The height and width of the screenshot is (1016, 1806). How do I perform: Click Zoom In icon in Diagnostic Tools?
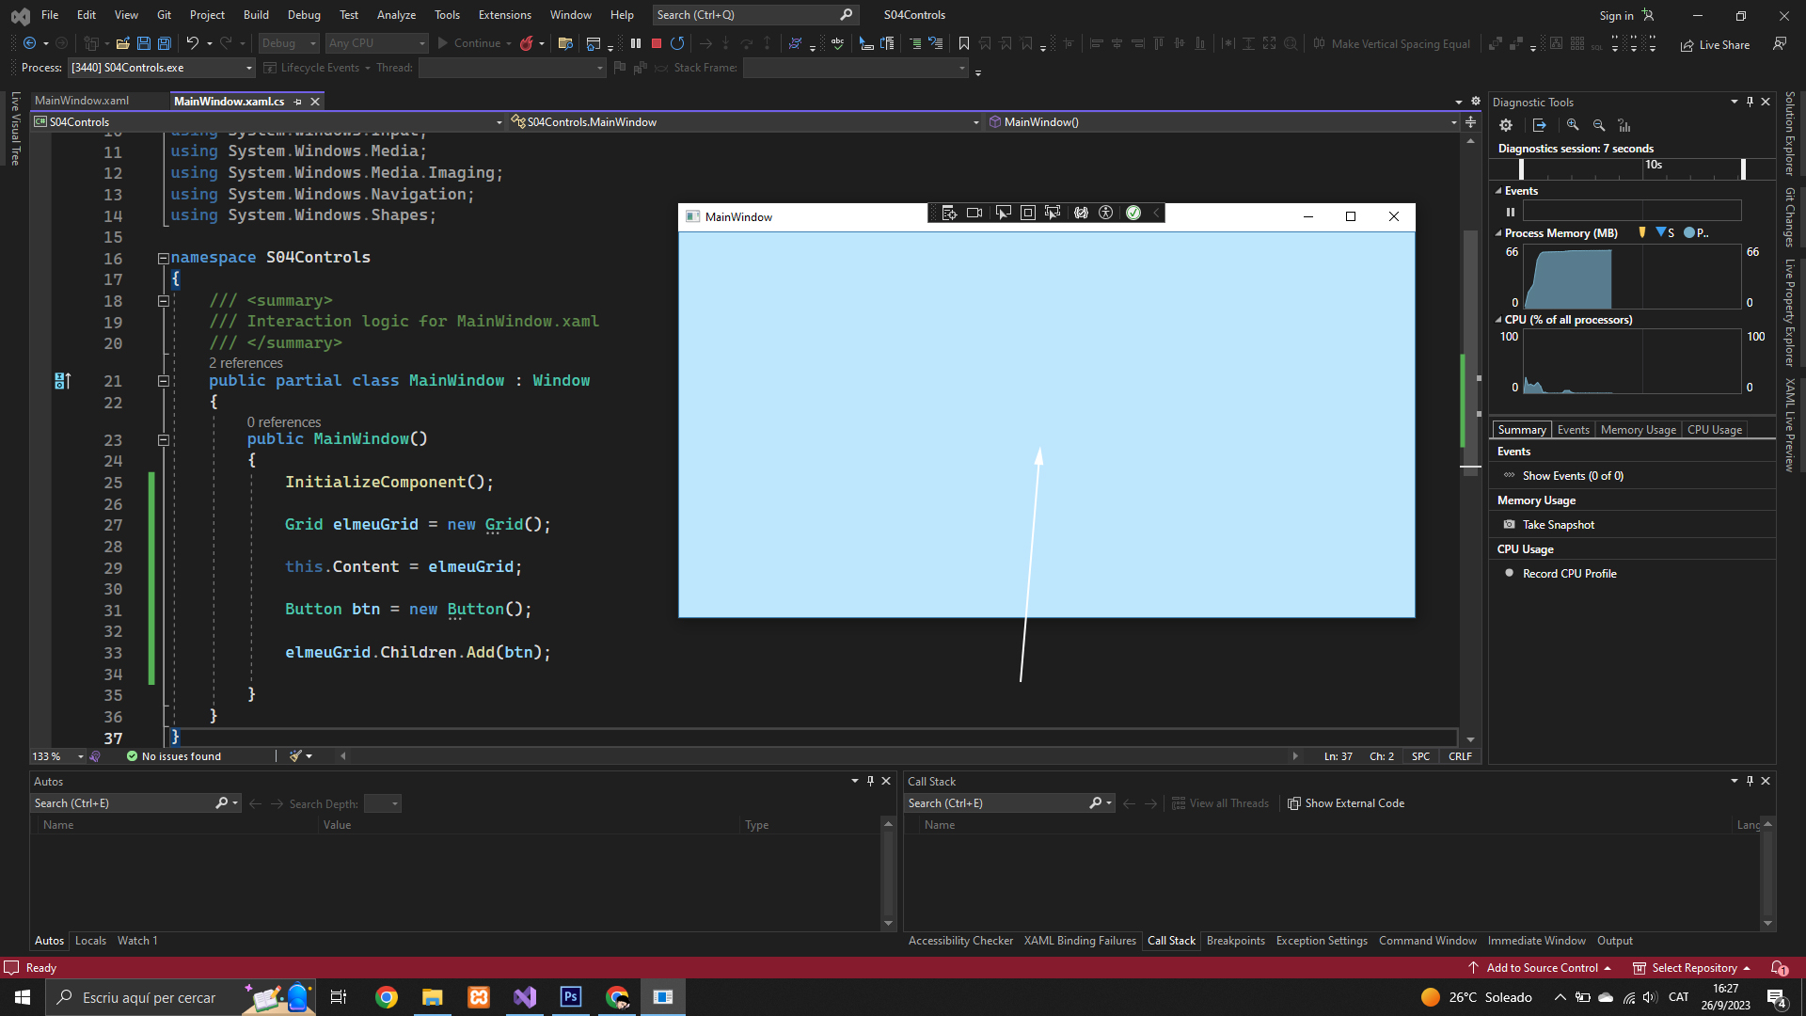(x=1573, y=125)
